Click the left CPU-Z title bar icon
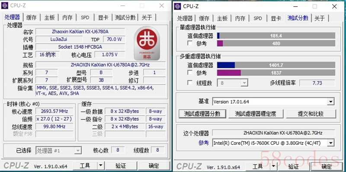Screen dimensions: 346x172 point(5,6)
